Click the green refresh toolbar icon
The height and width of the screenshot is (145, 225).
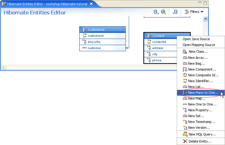tap(163, 12)
